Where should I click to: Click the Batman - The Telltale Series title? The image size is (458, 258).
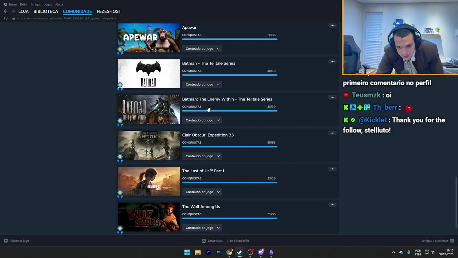click(x=209, y=63)
